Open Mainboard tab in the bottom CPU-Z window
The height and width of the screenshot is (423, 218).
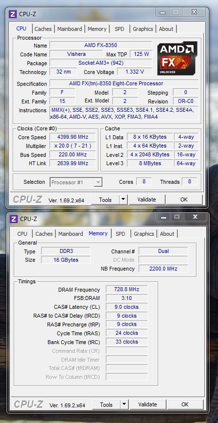coord(71,234)
